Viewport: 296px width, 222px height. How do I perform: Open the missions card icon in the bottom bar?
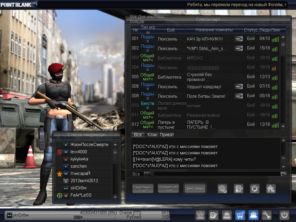tap(214, 215)
